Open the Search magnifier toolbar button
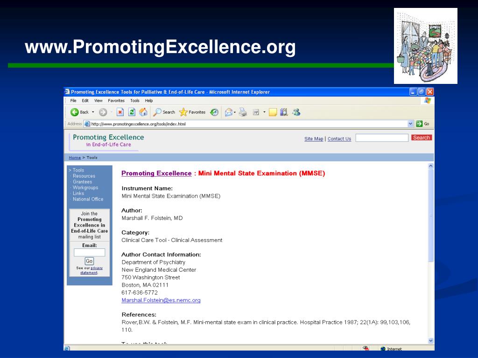 tap(164, 112)
